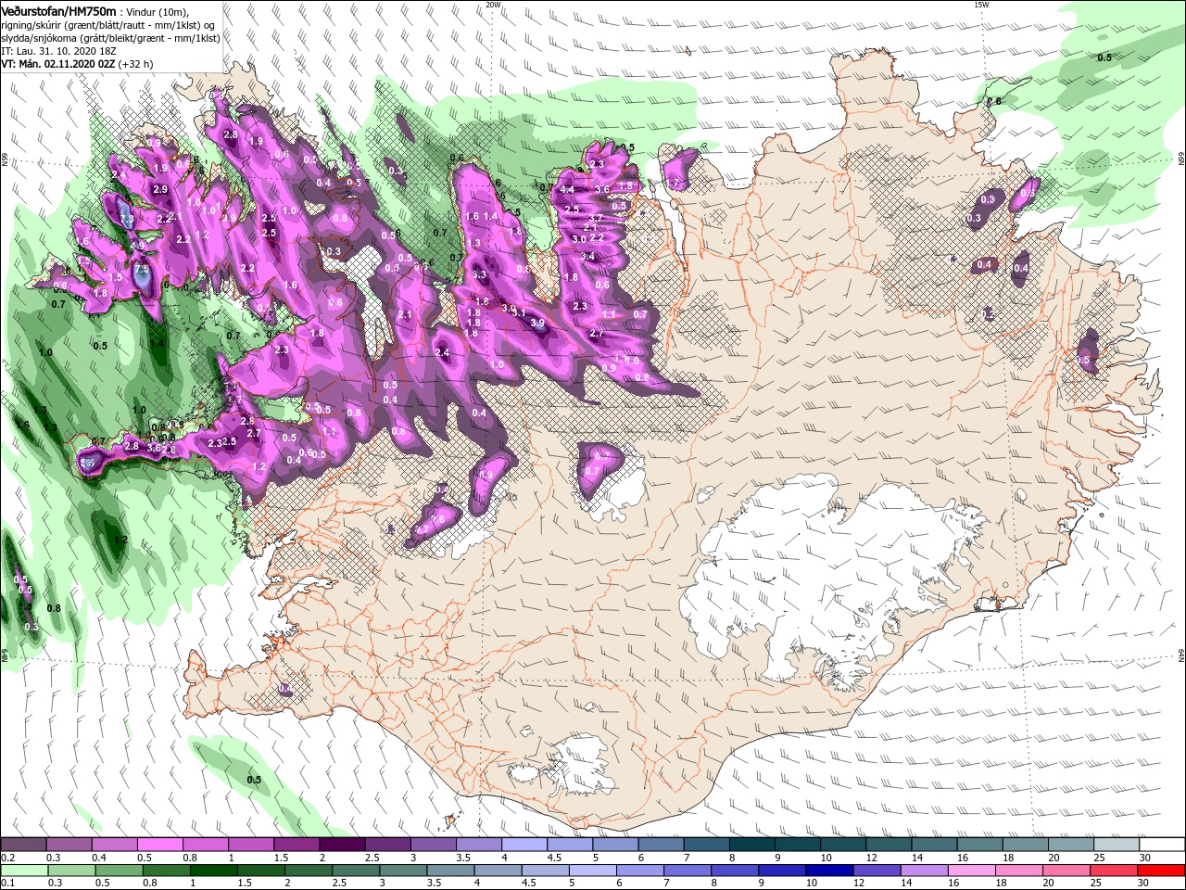Select the 'IT: Lau. 31. 10. 2020 18Z' line
The height and width of the screenshot is (890, 1186).
pos(58,51)
